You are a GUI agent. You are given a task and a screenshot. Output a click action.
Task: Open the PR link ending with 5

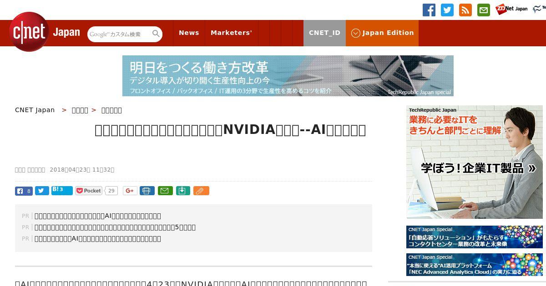115,227
